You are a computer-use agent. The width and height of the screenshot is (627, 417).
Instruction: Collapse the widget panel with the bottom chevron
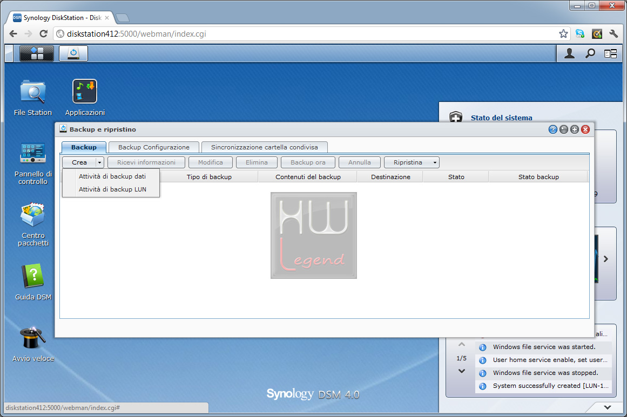(x=608, y=407)
